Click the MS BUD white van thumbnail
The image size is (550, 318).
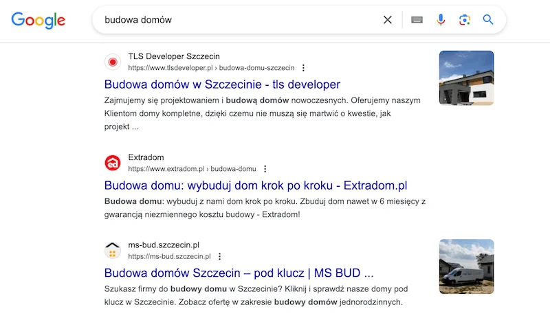[466, 266]
